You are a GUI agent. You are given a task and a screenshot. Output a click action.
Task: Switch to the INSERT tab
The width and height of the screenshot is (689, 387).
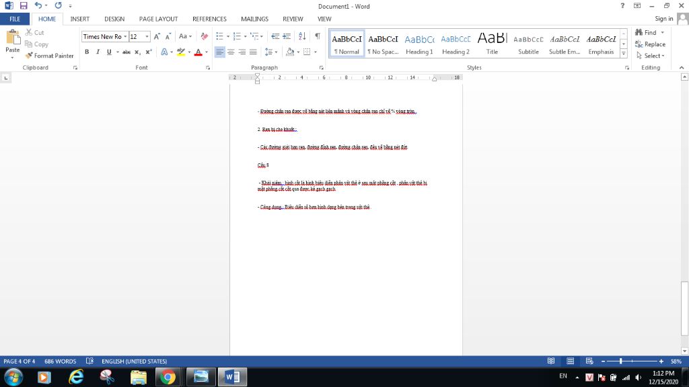point(79,19)
